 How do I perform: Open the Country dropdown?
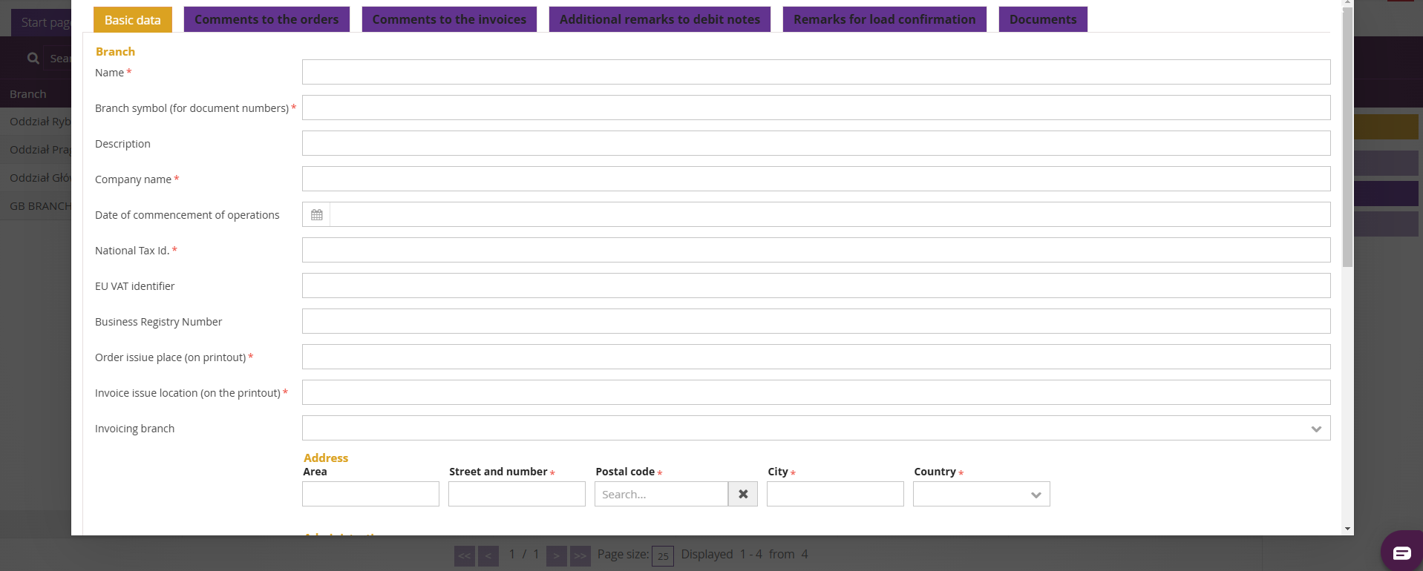pos(981,494)
